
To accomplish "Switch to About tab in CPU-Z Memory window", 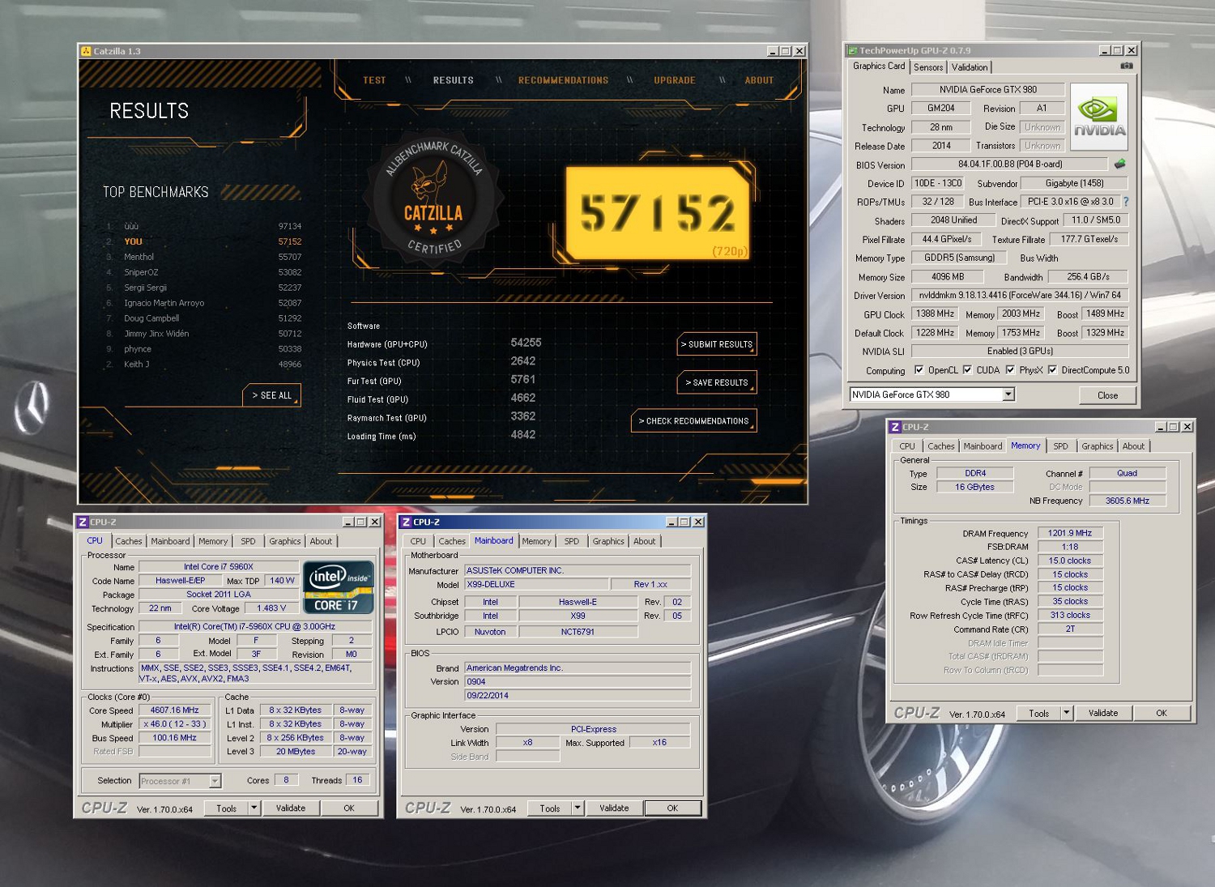I will point(1133,446).
